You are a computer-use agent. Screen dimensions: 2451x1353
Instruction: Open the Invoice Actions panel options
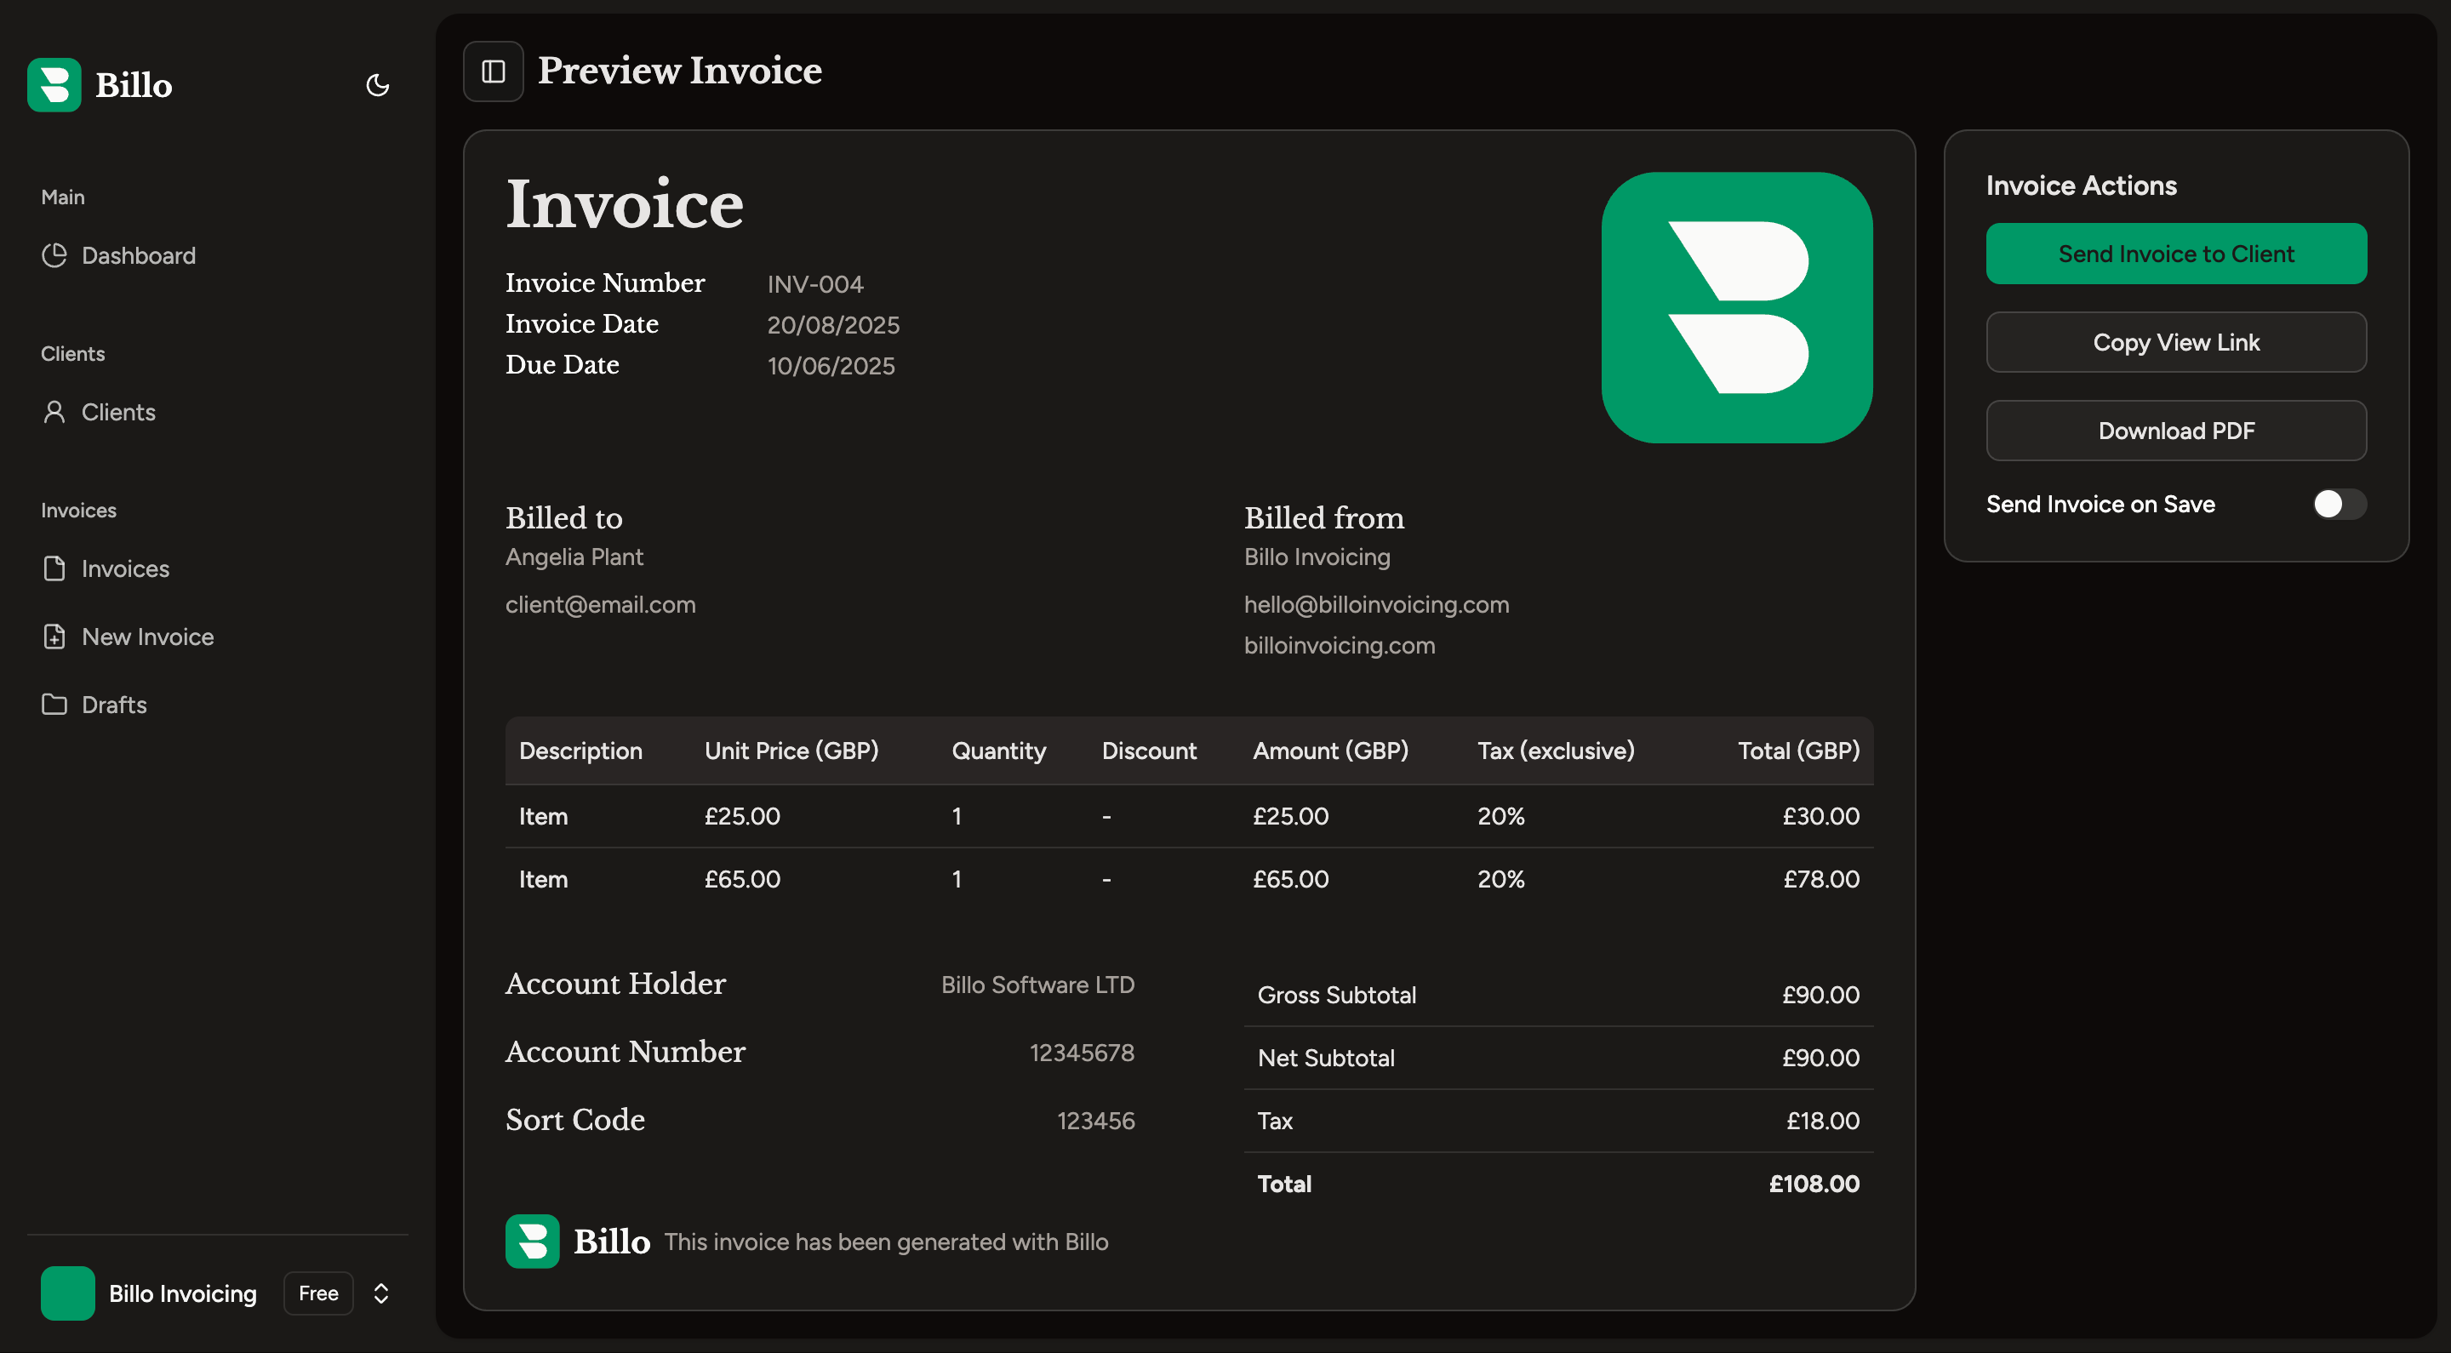tap(2080, 185)
